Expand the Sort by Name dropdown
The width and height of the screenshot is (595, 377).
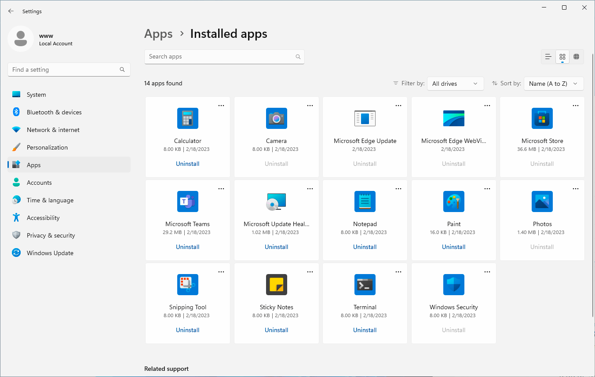tap(553, 84)
